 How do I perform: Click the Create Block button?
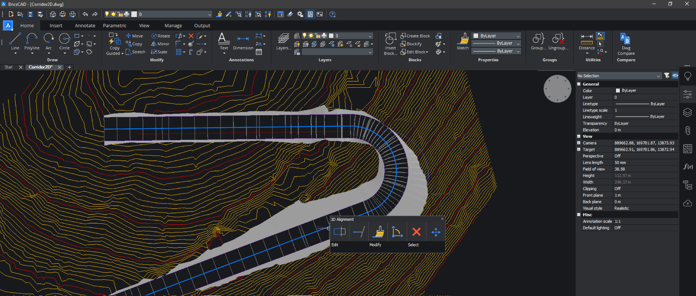click(415, 36)
